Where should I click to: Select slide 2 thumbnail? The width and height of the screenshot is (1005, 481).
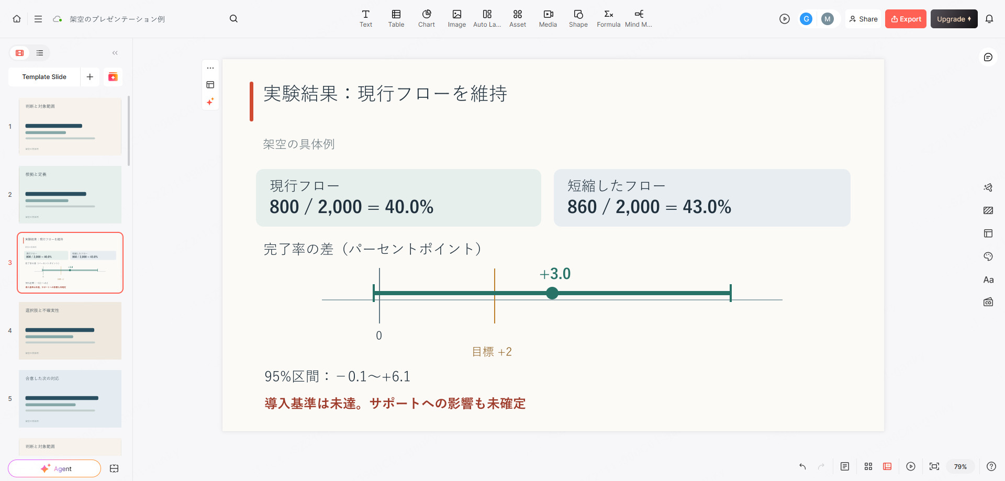70,195
